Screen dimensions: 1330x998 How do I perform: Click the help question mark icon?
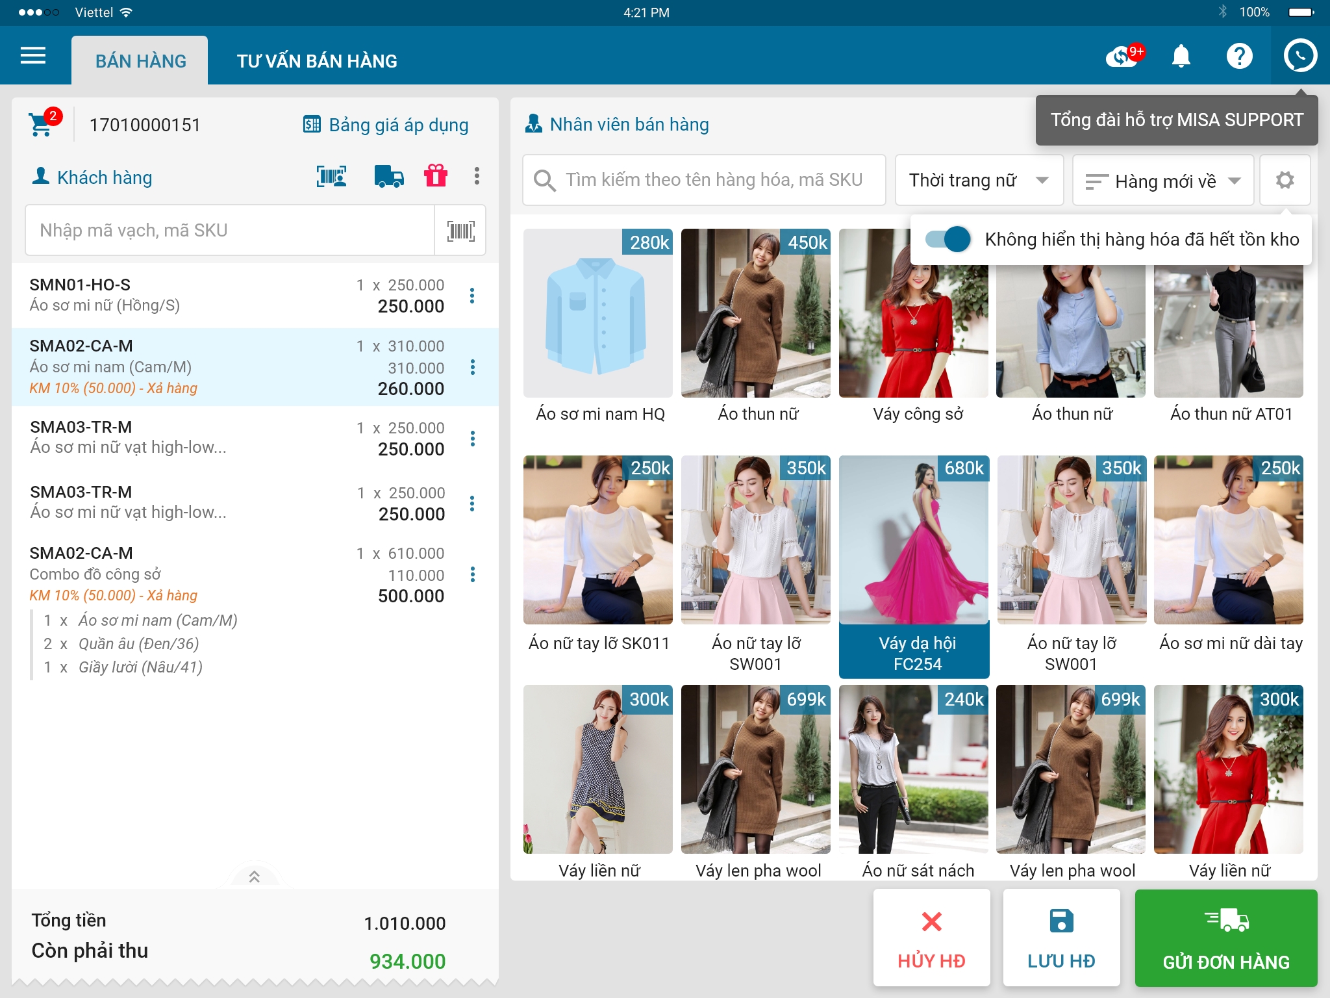(1239, 57)
